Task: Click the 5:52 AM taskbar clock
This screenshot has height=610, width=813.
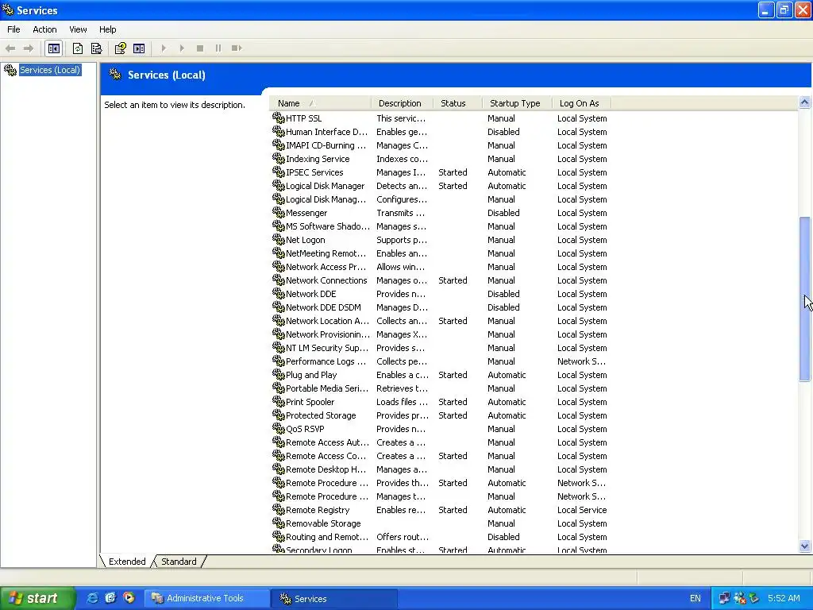Action: [784, 598]
